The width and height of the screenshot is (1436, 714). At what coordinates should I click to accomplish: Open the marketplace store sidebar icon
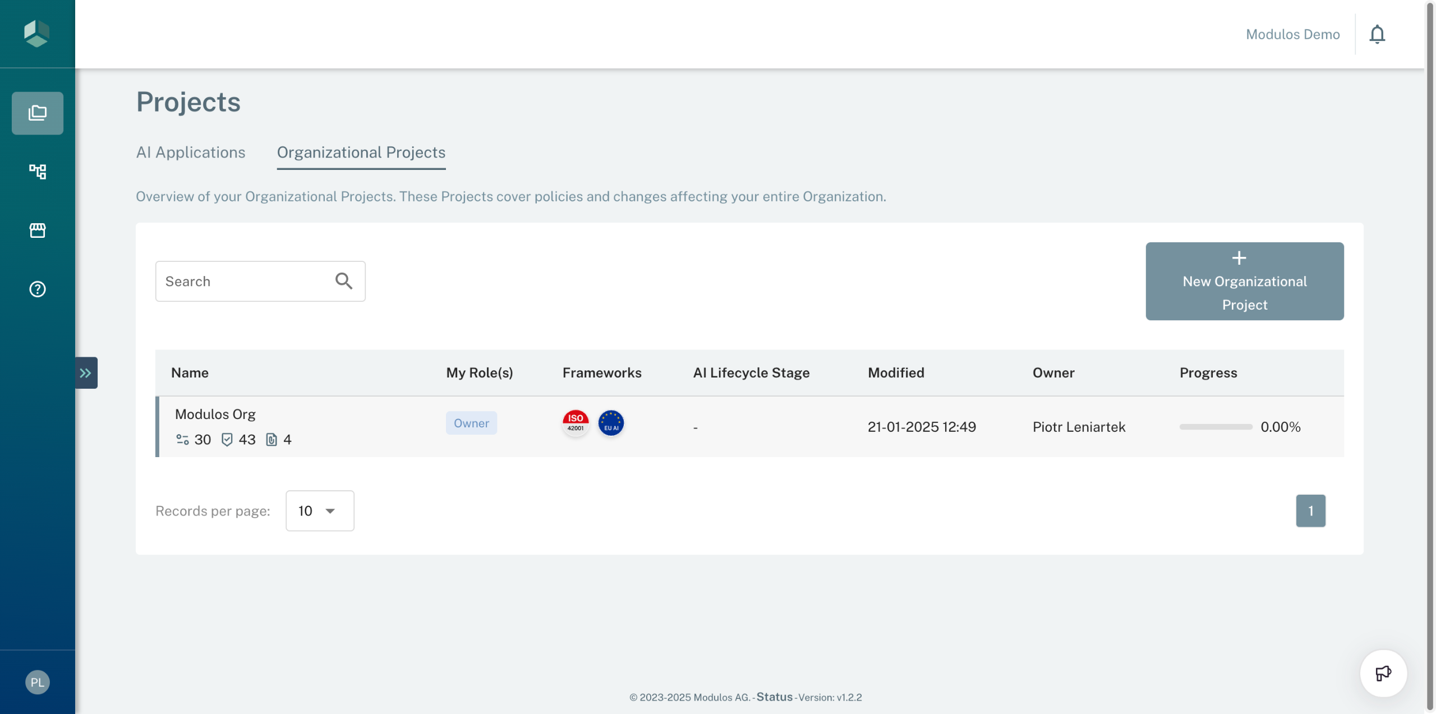[38, 230]
